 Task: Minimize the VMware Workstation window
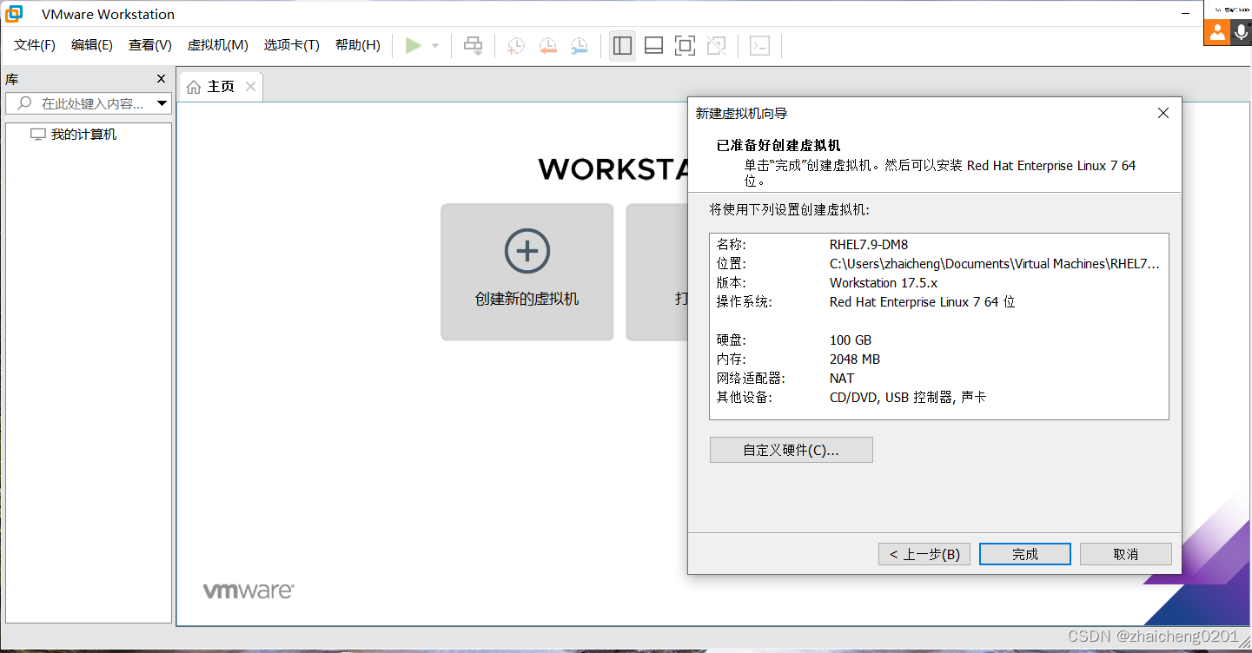coord(1186,14)
